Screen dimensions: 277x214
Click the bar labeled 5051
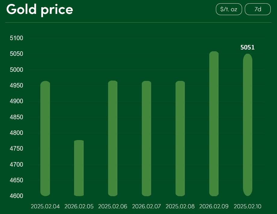pyautogui.click(x=247, y=125)
